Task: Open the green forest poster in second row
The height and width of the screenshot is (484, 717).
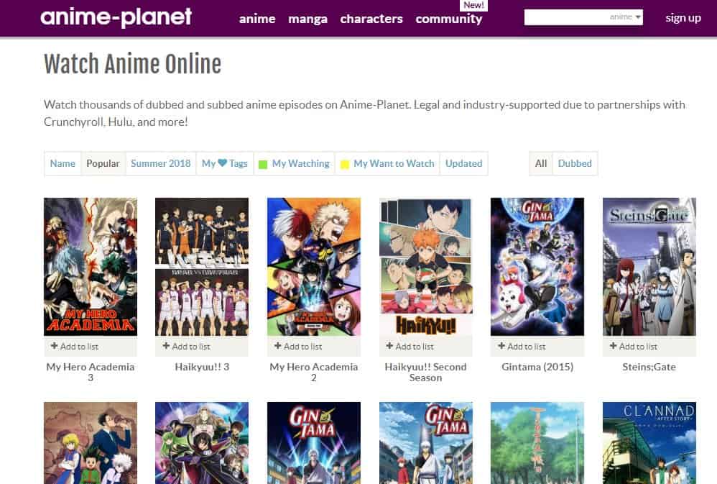Action: tap(537, 443)
